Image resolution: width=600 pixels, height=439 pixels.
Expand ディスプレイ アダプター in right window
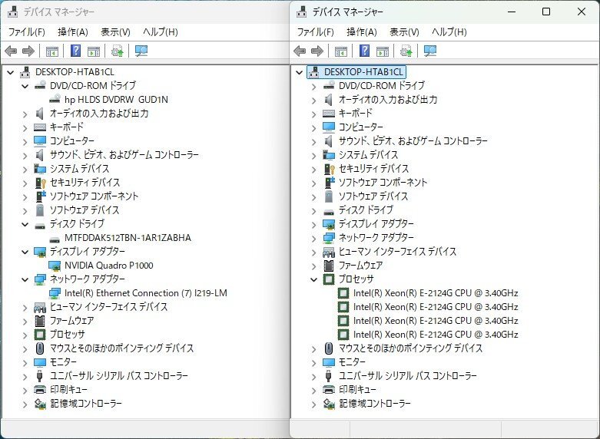tap(313, 224)
